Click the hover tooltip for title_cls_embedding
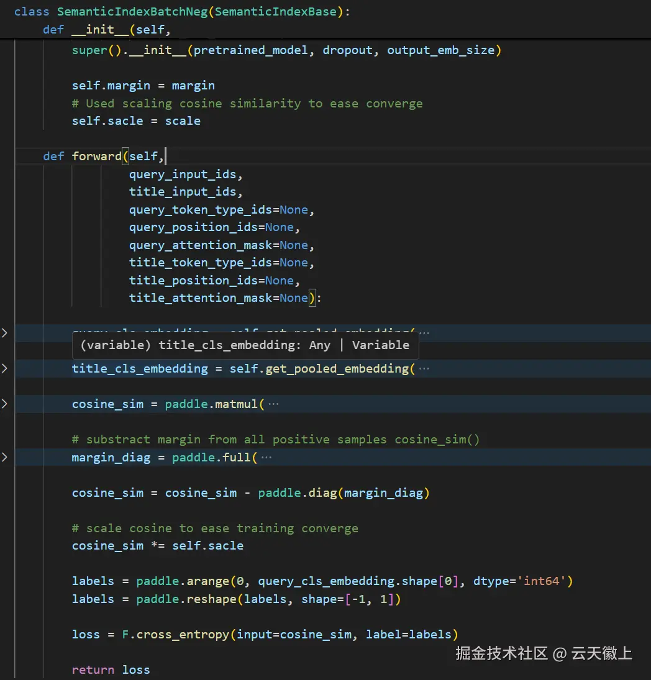This screenshot has height=680, width=651. click(245, 345)
